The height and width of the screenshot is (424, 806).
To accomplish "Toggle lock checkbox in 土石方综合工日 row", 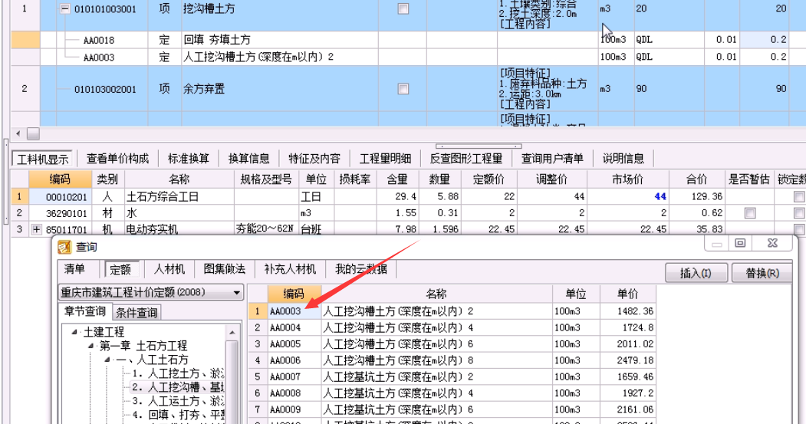I will (799, 196).
